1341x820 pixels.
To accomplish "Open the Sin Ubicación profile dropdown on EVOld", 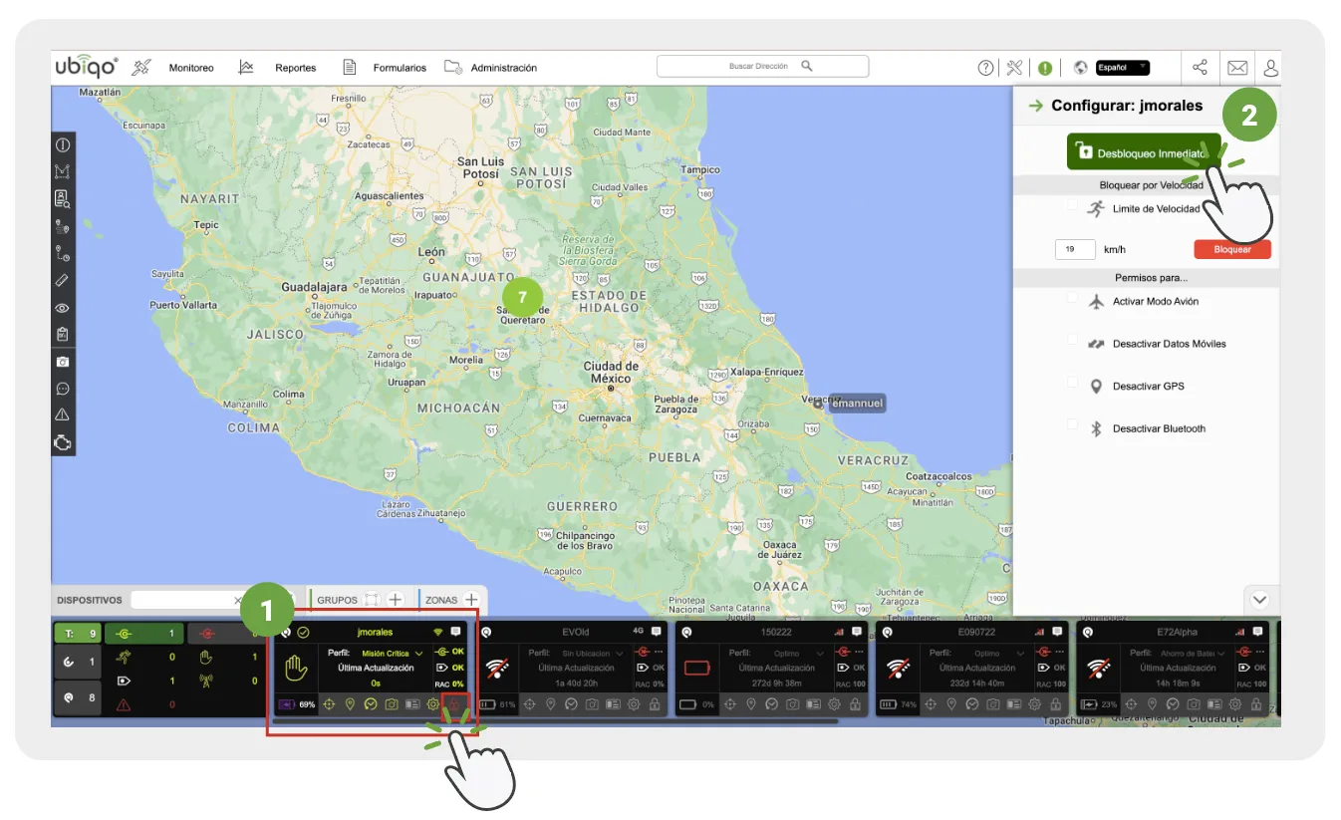I will (x=591, y=654).
